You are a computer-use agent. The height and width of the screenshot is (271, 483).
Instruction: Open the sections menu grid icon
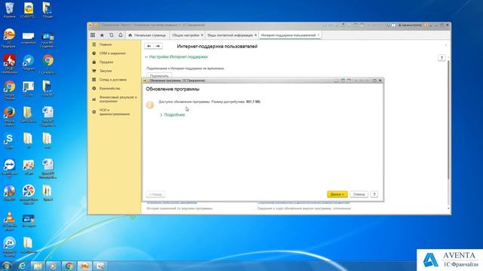(x=93, y=35)
